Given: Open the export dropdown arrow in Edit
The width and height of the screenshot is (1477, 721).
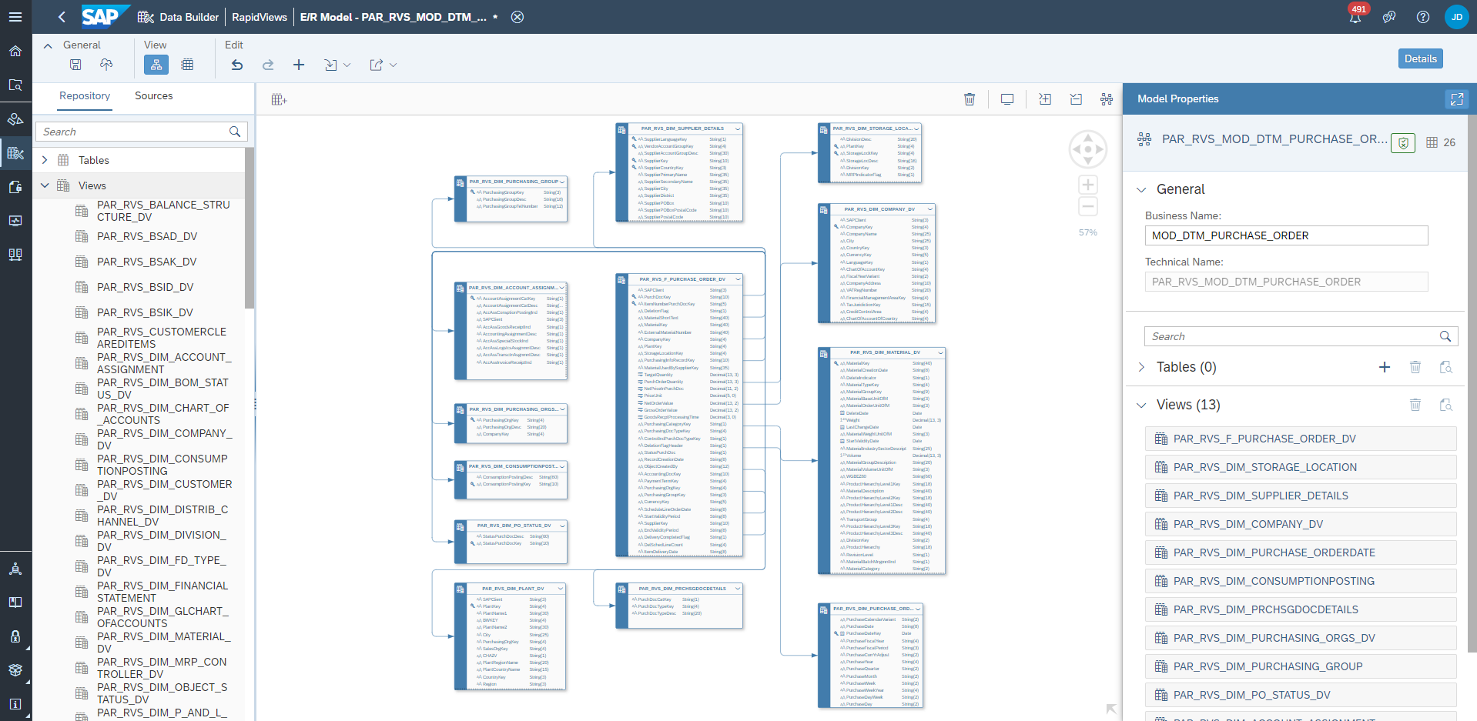Looking at the screenshot, I should [394, 65].
